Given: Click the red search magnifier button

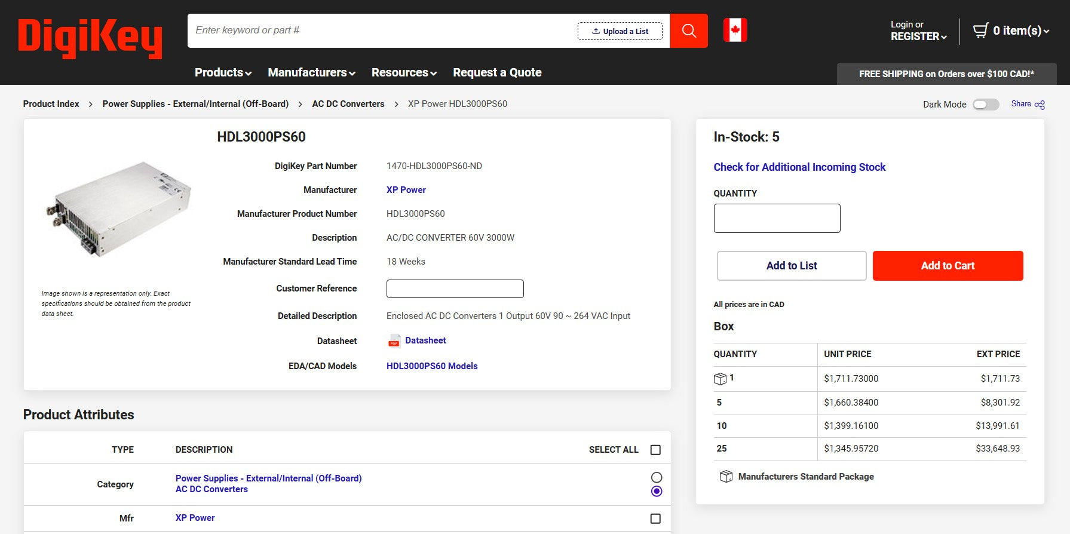Looking at the screenshot, I should [x=689, y=30].
